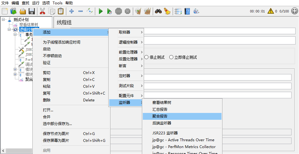The height and width of the screenshot is (154, 299).
Task: Reset search with yellow broom icon
Action: (167, 11)
